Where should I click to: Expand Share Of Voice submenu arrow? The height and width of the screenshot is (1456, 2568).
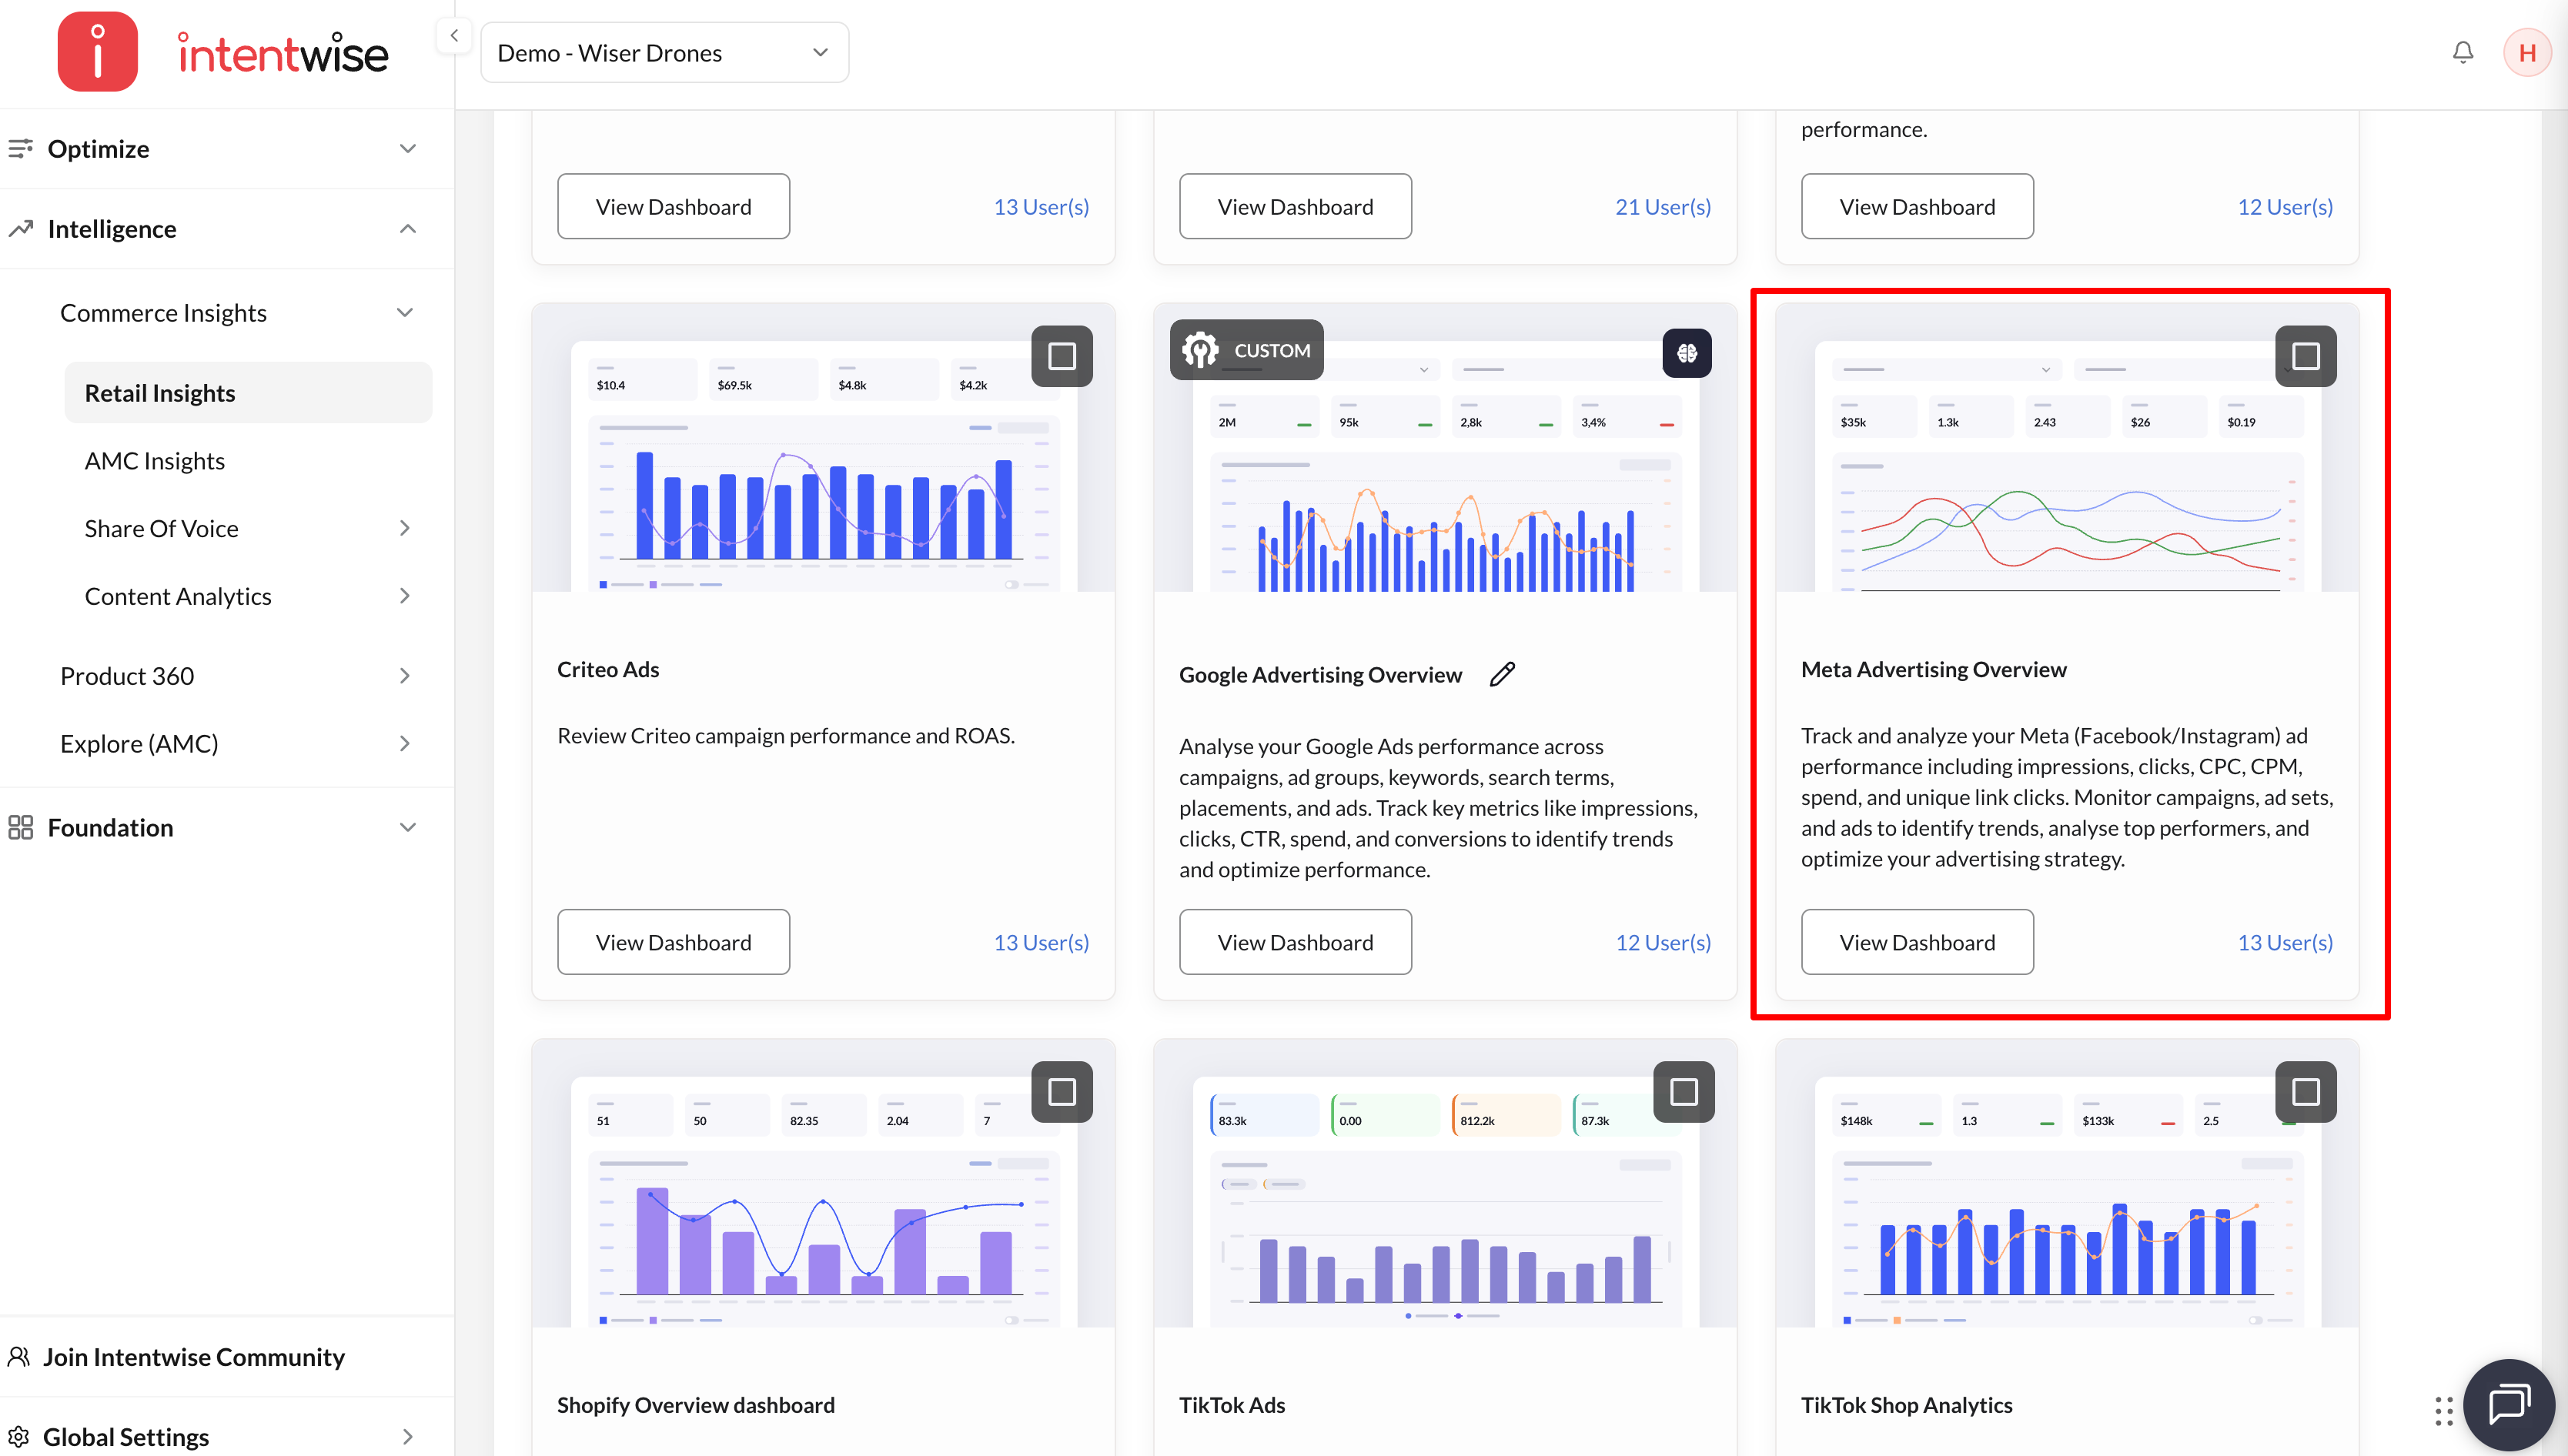pyautogui.click(x=405, y=528)
